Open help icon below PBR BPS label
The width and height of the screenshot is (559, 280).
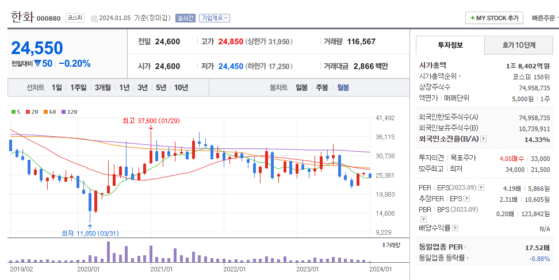[423, 219]
